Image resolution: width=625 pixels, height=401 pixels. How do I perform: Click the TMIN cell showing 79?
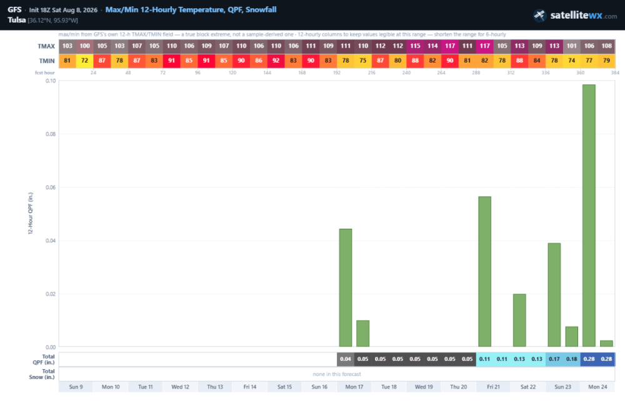[x=606, y=61]
